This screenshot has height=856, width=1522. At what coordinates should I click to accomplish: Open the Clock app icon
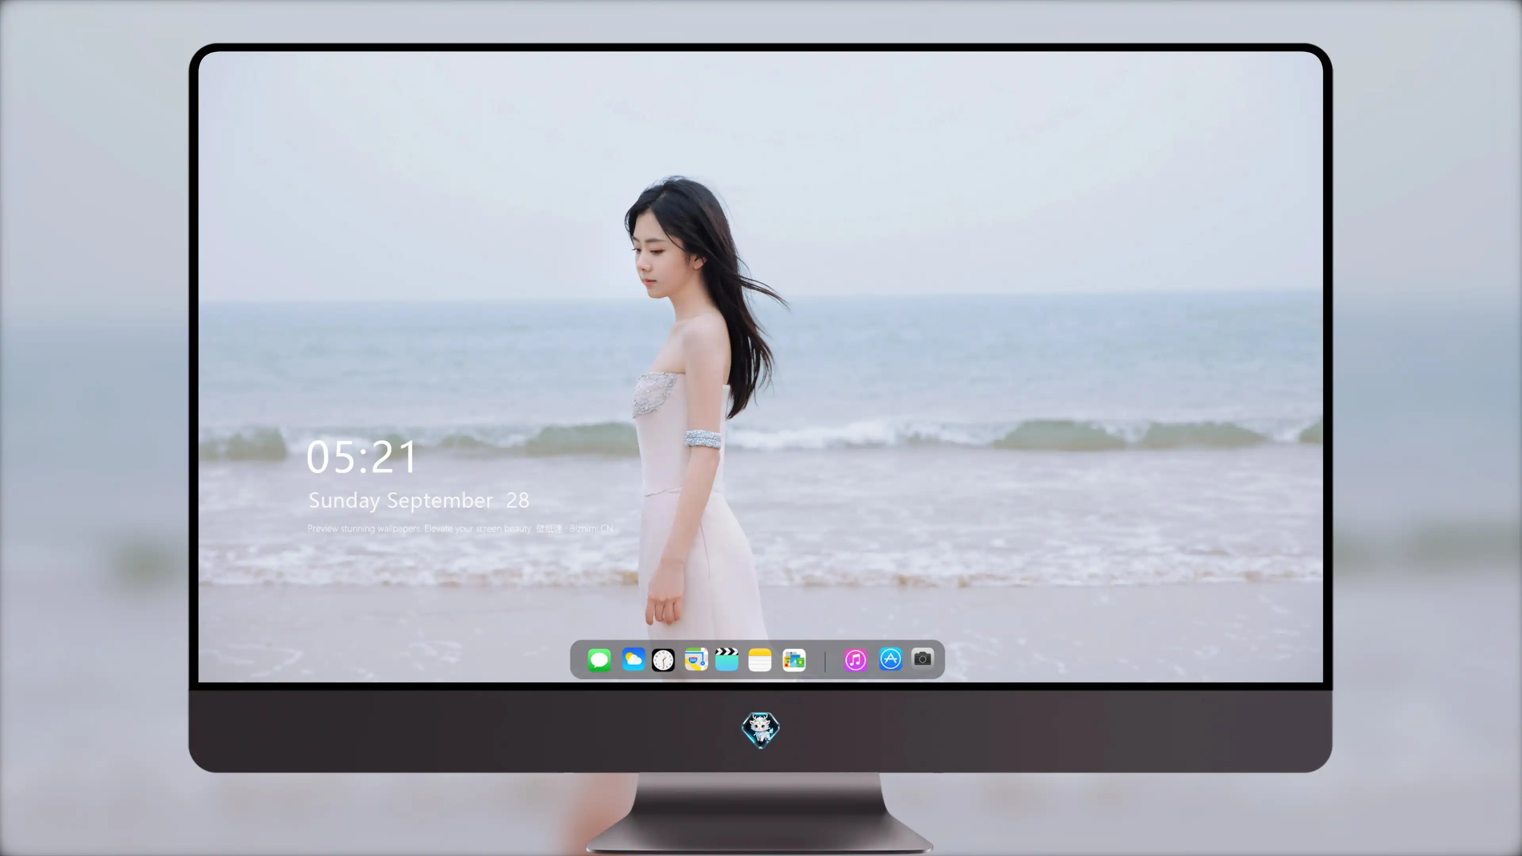663,660
